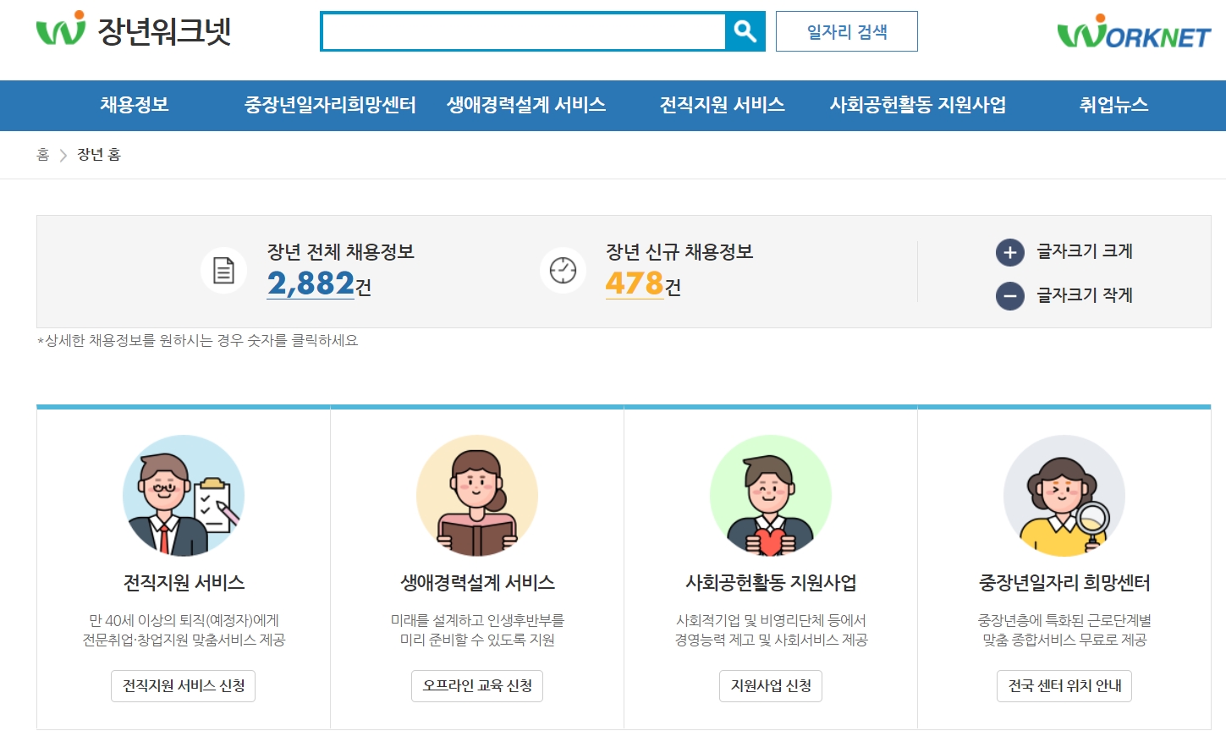Click the 2,882 total job count
The image size is (1226, 742).
pos(311,283)
